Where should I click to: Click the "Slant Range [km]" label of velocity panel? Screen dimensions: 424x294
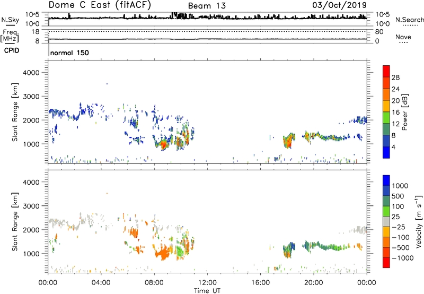pos(15,222)
